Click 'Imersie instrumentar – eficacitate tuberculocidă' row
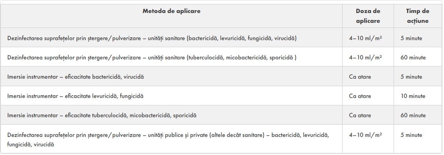Screen dimensions: 444x155 click(102, 115)
